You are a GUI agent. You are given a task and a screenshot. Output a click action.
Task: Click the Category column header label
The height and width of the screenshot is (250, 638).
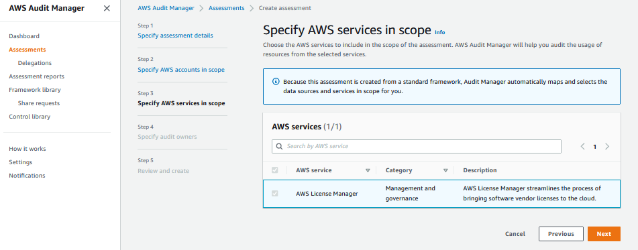[398, 170]
